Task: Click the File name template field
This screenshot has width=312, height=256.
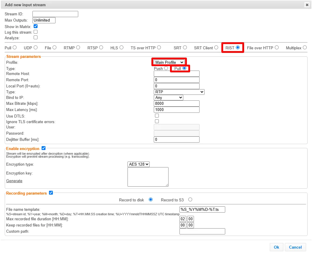Action: (202, 209)
